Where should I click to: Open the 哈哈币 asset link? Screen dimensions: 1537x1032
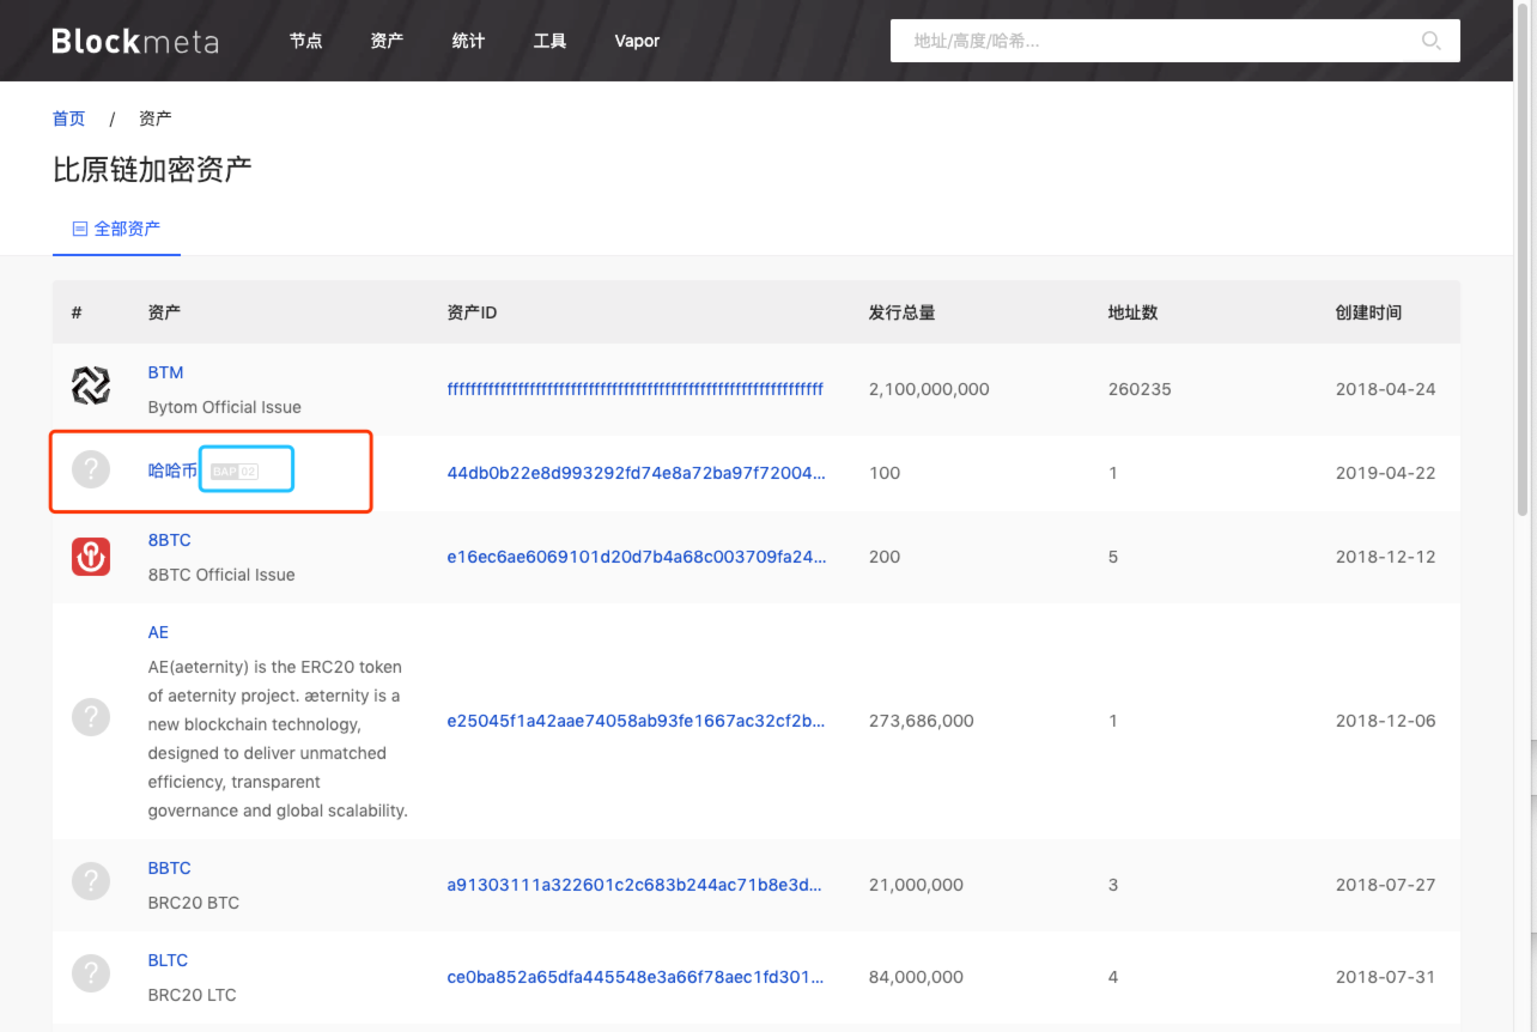pyautogui.click(x=172, y=471)
